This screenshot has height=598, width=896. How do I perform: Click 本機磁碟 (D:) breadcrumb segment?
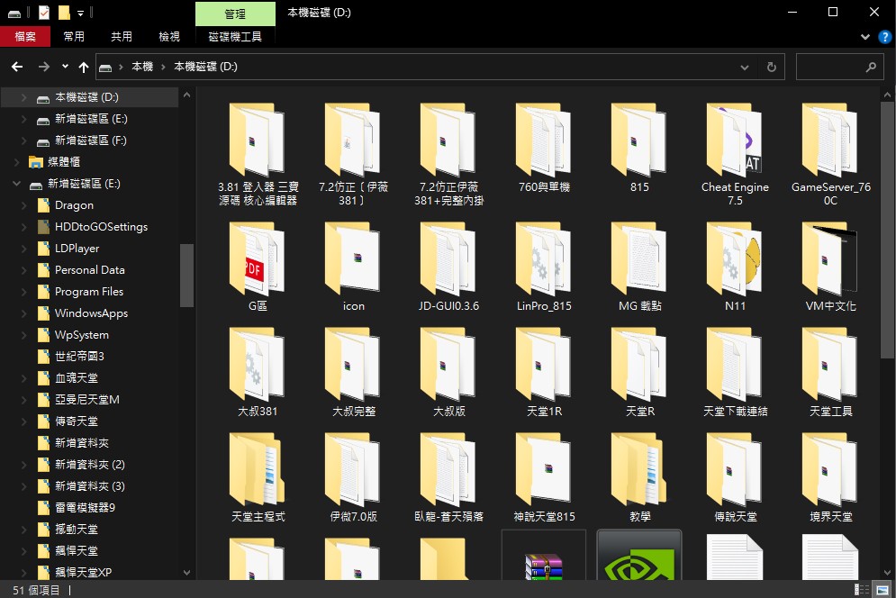coord(205,67)
